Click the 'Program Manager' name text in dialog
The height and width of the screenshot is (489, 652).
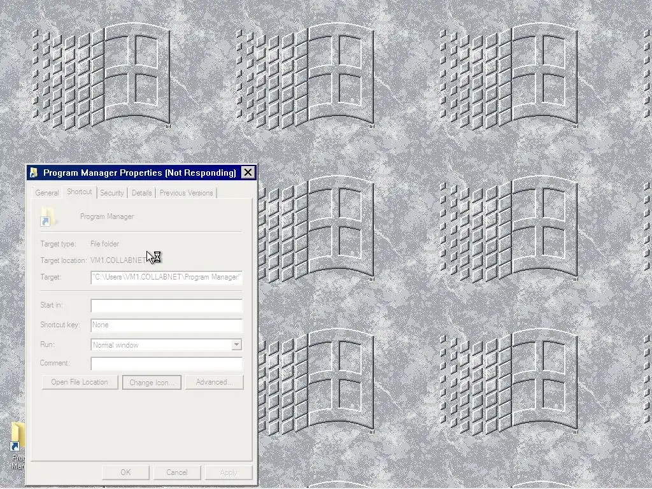pos(107,216)
